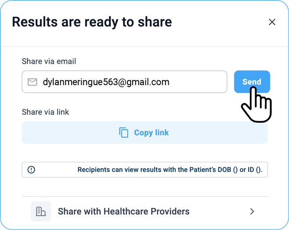This screenshot has height=230, width=289.
Task: Click the dylanmeringue563@gmail.com email text
Action: click(106, 82)
